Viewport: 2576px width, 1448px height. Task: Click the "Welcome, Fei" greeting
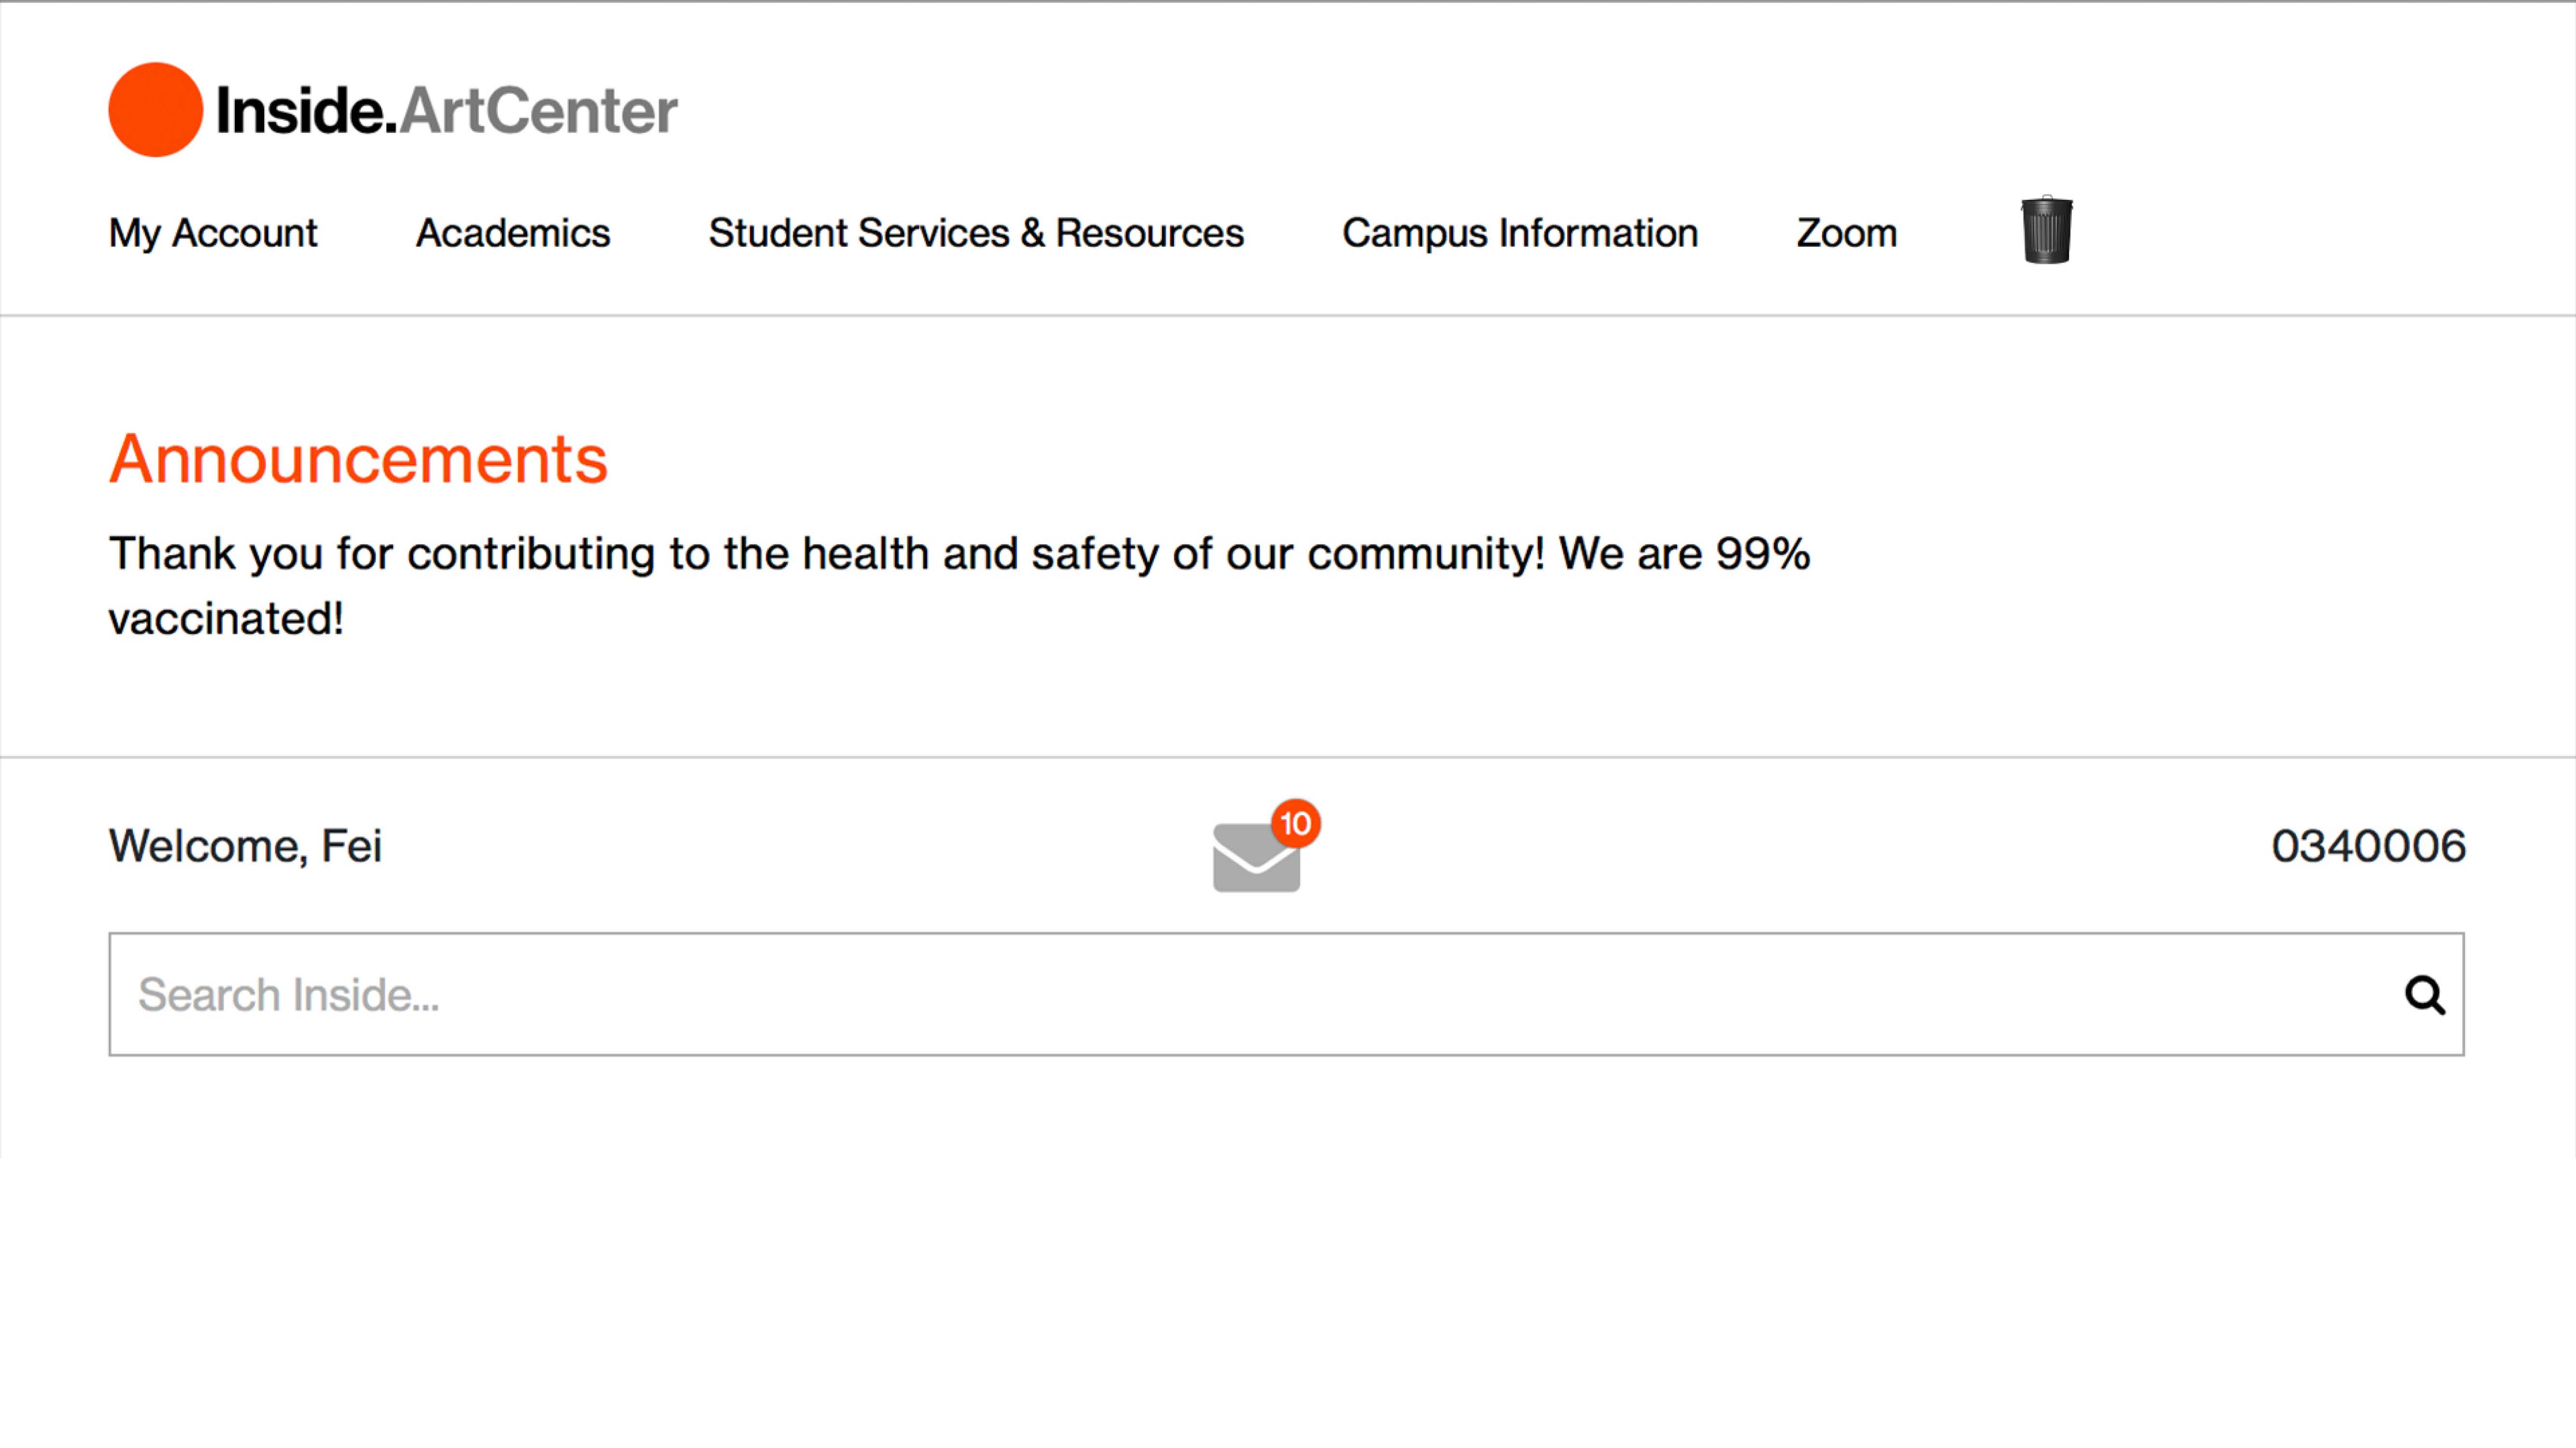pos(245,847)
